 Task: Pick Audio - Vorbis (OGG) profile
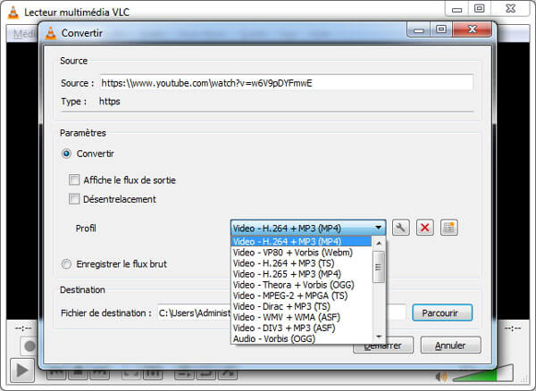click(301, 338)
